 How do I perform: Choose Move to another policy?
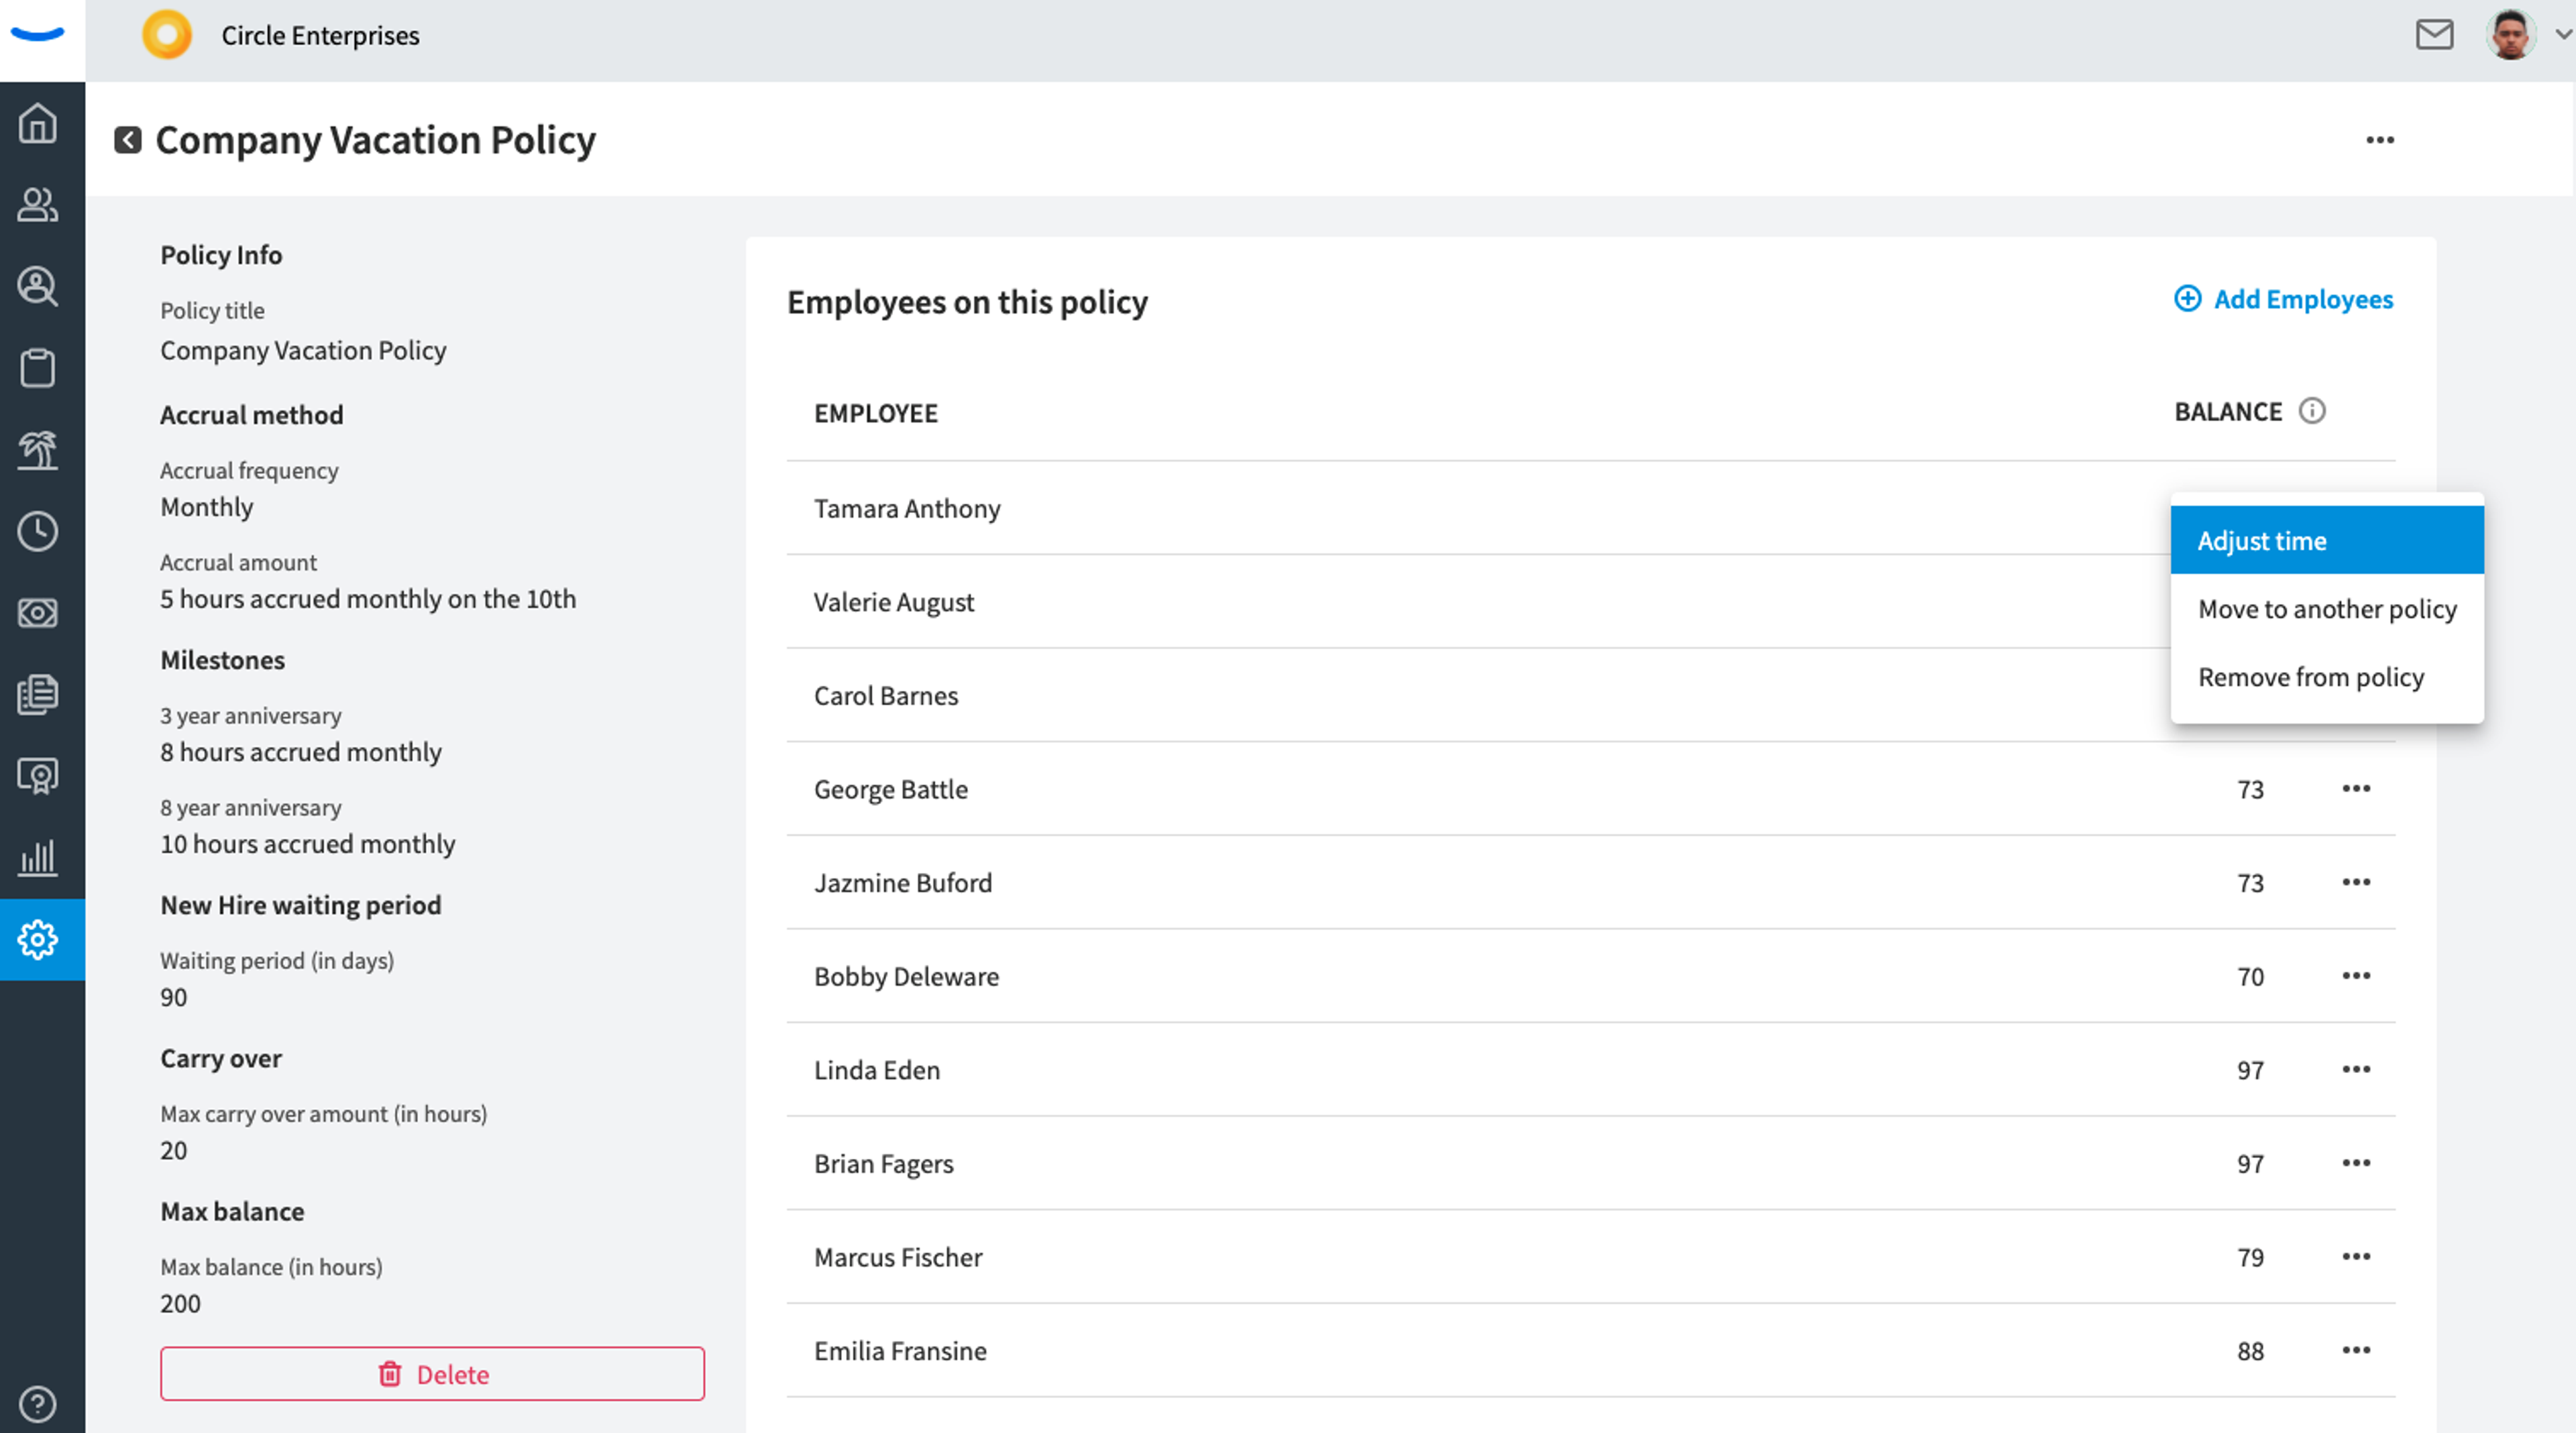tap(2327, 609)
